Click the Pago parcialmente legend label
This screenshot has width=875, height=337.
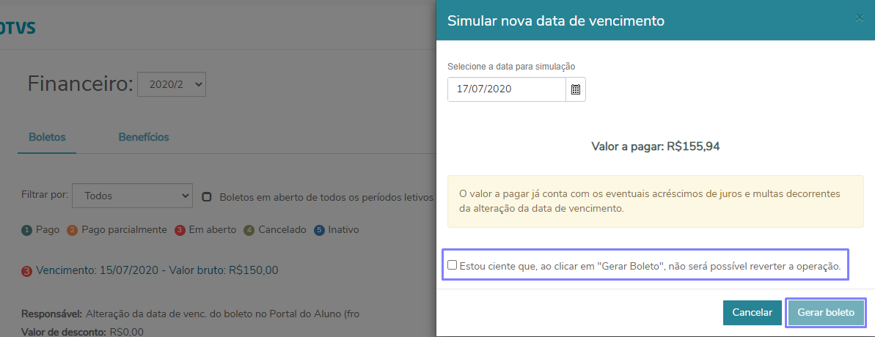(x=125, y=230)
